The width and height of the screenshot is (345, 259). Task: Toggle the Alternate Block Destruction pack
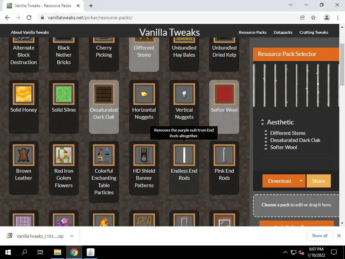click(24, 54)
